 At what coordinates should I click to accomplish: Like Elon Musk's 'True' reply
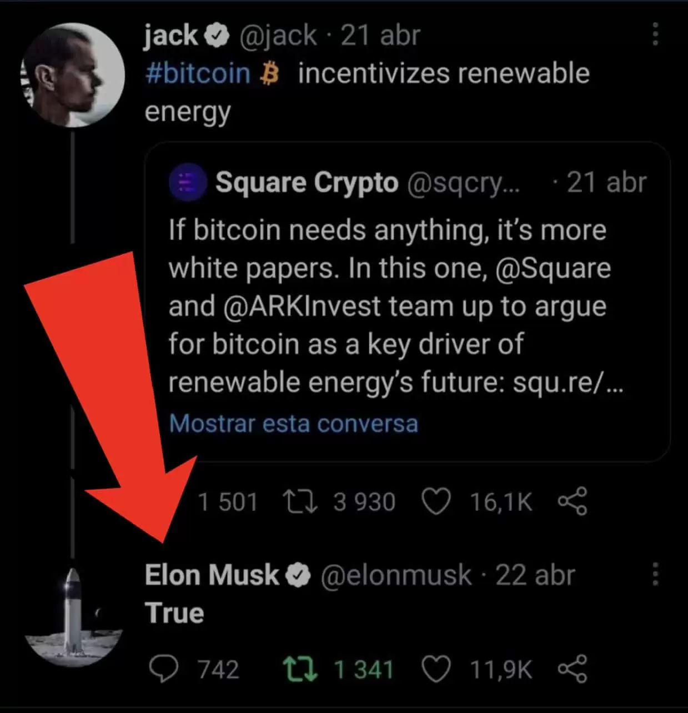[x=436, y=669]
